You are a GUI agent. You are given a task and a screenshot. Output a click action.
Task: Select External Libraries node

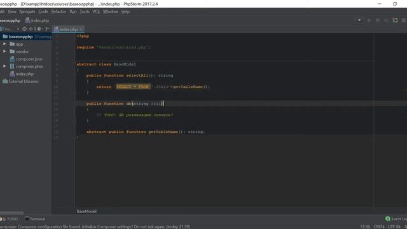point(20,81)
